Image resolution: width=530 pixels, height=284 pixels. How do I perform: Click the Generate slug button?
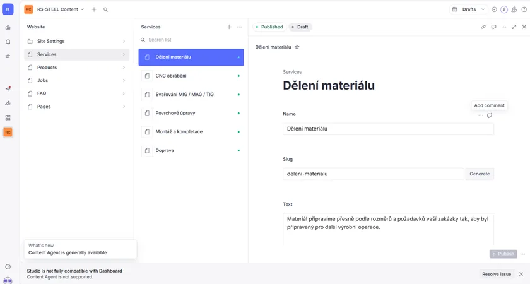point(480,174)
